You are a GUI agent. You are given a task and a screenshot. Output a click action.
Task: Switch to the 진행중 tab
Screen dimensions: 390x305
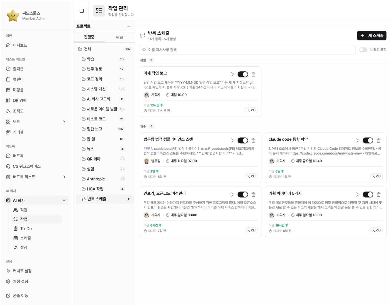click(89, 37)
